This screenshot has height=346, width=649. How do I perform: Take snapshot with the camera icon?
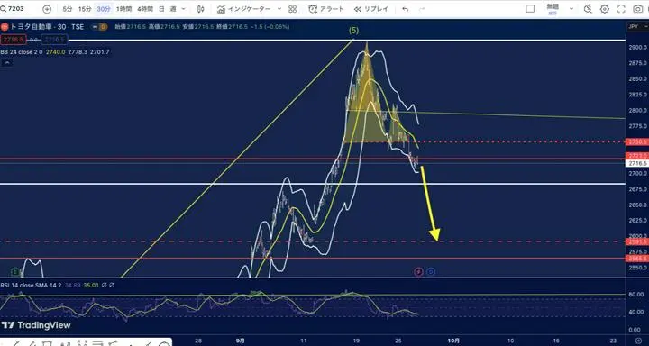click(638, 9)
